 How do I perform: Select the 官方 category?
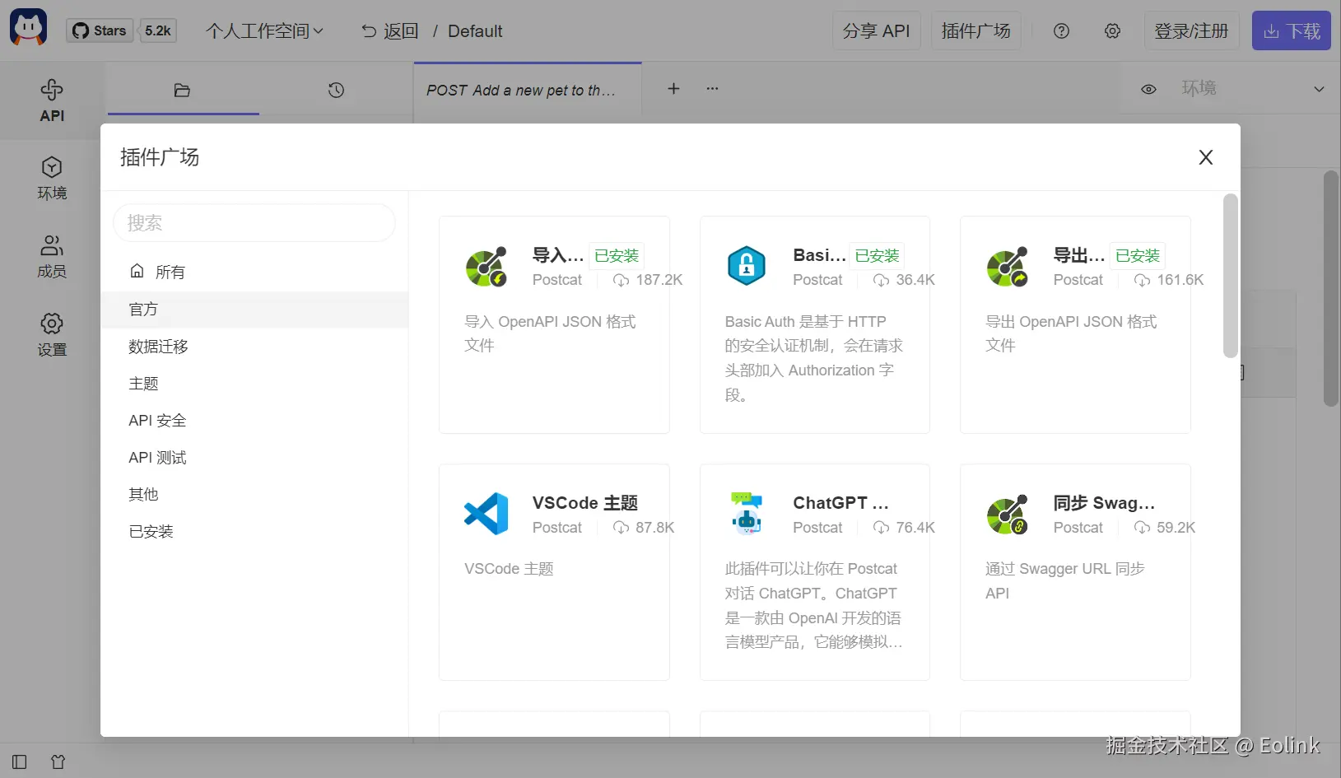coord(254,310)
